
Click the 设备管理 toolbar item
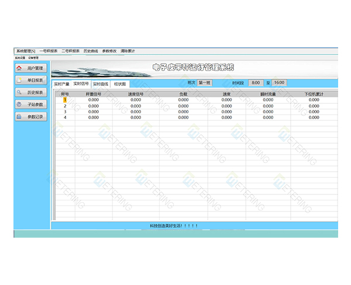point(33,58)
